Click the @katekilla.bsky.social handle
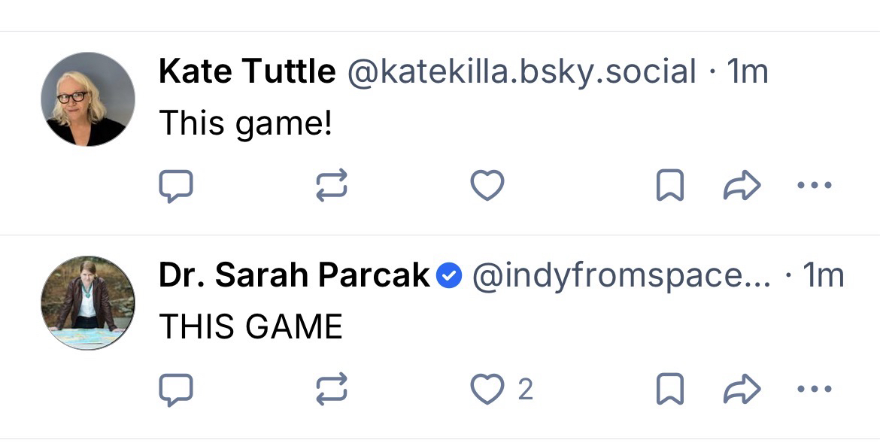880x443 pixels. point(520,72)
